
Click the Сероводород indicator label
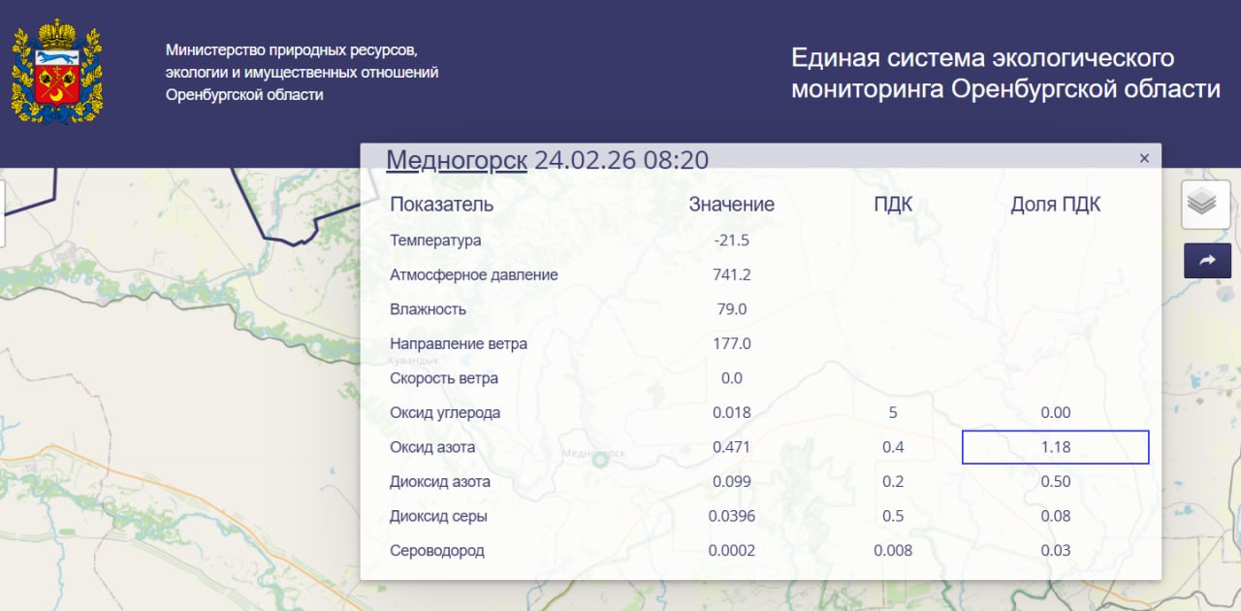436,551
